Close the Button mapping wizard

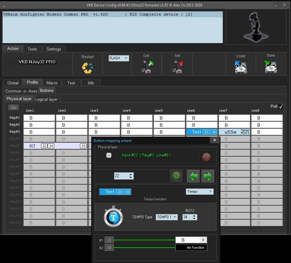pos(215,140)
